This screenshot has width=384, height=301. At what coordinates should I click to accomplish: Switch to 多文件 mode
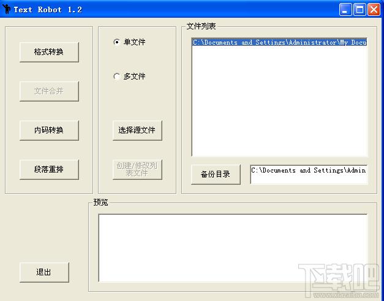[x=117, y=76]
